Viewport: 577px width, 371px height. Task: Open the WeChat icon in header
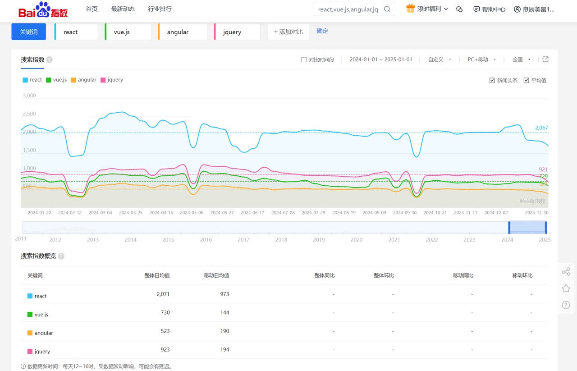[459, 9]
